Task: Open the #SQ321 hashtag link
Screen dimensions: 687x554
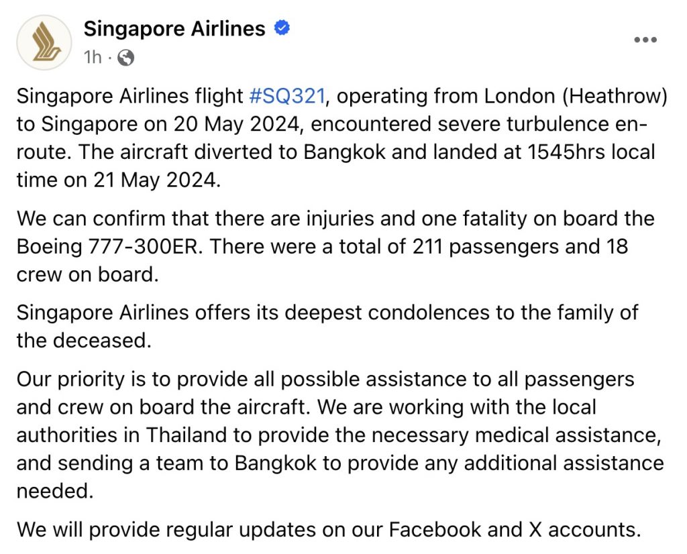Action: [287, 96]
